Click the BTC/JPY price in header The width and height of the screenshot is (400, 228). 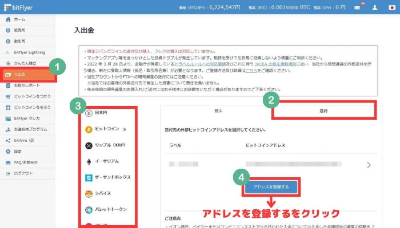tap(210, 7)
